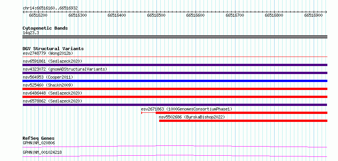The height and width of the screenshot is (161, 338).
Task: Click purple bar of nsv6578862
Action: 175,105
